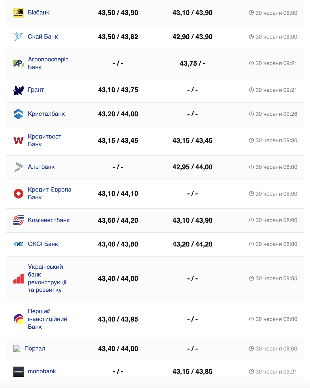Open the Бізбанк bank link
Image resolution: width=310 pixels, height=388 pixels.
click(x=39, y=13)
